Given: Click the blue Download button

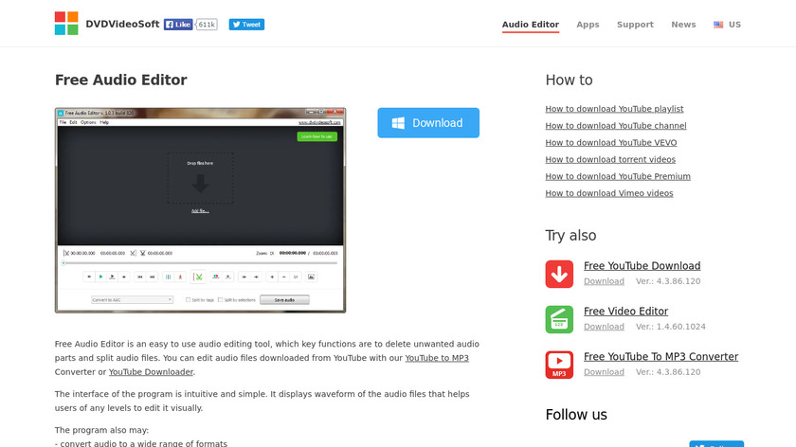Looking at the screenshot, I should pyautogui.click(x=428, y=123).
